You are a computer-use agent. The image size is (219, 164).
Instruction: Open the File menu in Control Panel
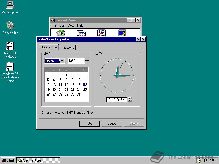tap(54, 25)
